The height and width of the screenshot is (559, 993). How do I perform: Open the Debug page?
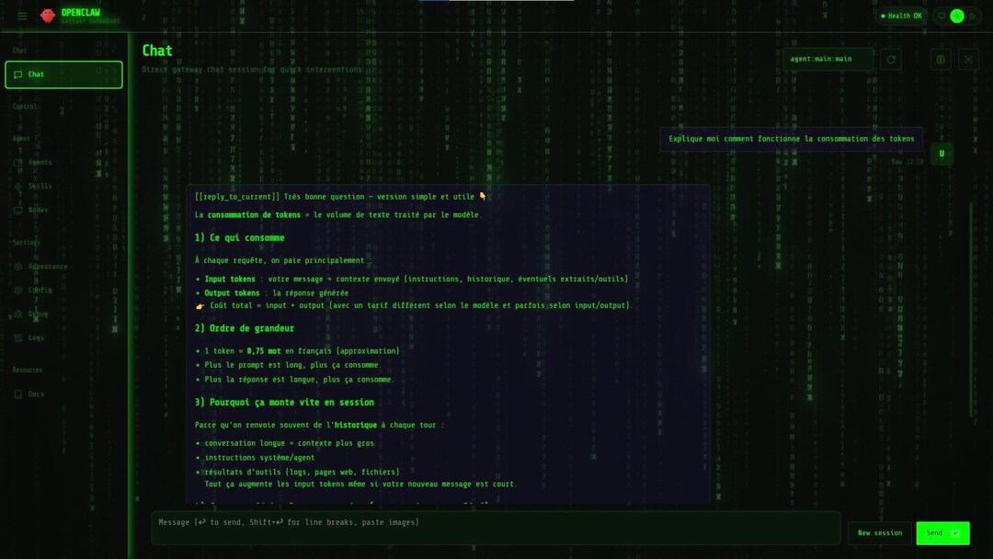pos(63,314)
